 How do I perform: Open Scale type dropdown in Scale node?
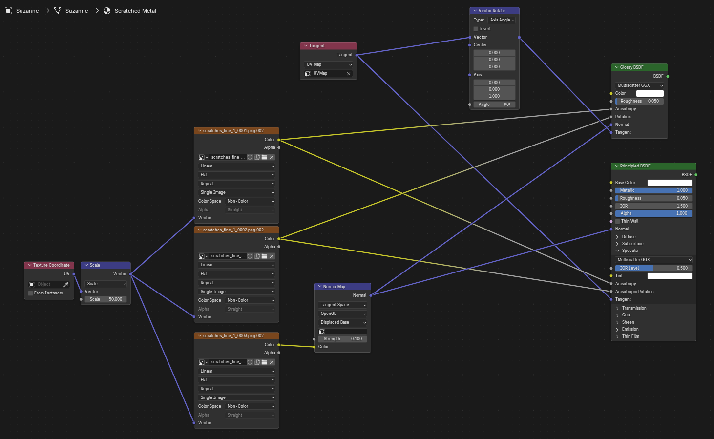coord(106,284)
